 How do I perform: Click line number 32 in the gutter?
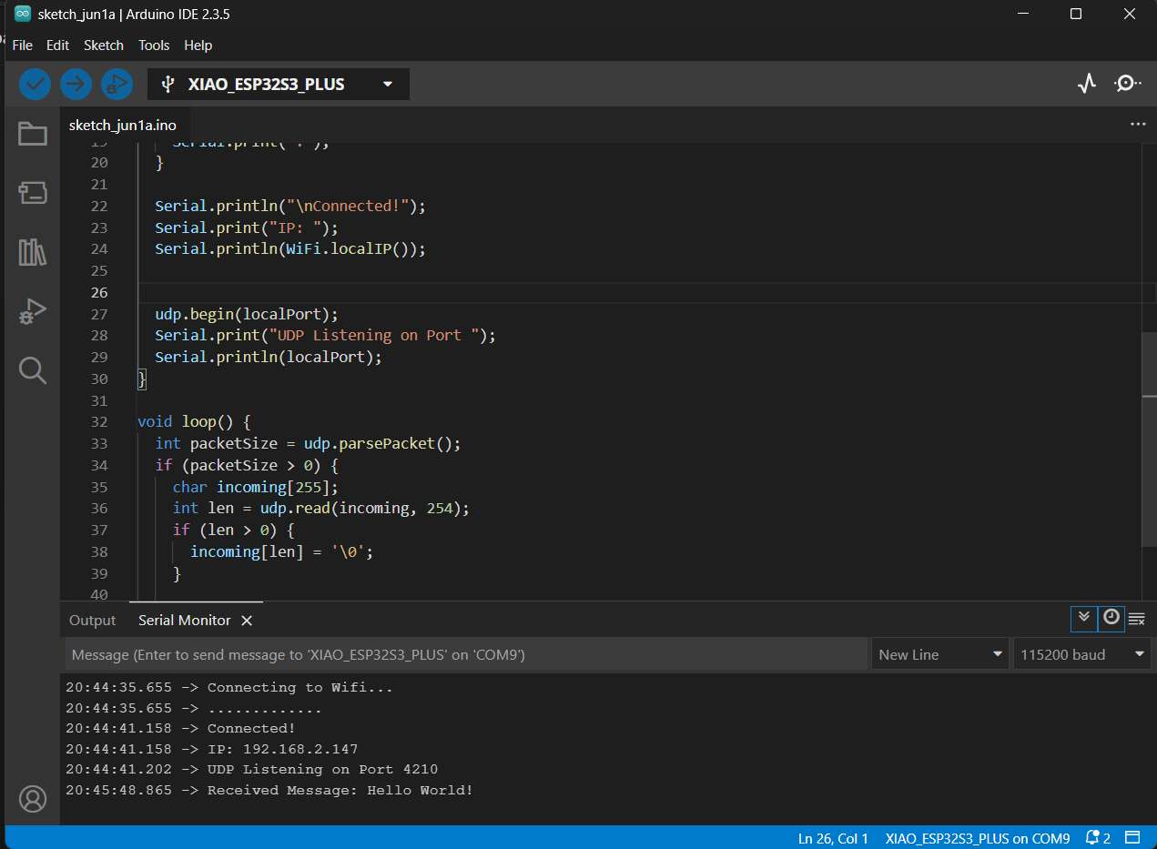click(98, 422)
